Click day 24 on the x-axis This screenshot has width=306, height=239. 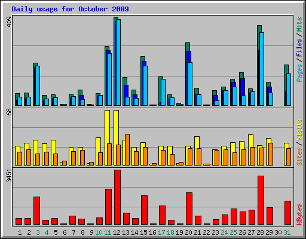coord(224,232)
